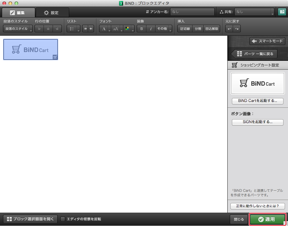Image resolution: width=288 pixels, height=226 pixels.
Task: Switch to スマートモード
Action: point(267,41)
